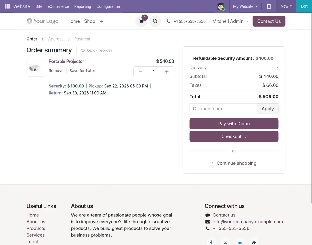Go to Home in navigation bar

click(x=74, y=21)
